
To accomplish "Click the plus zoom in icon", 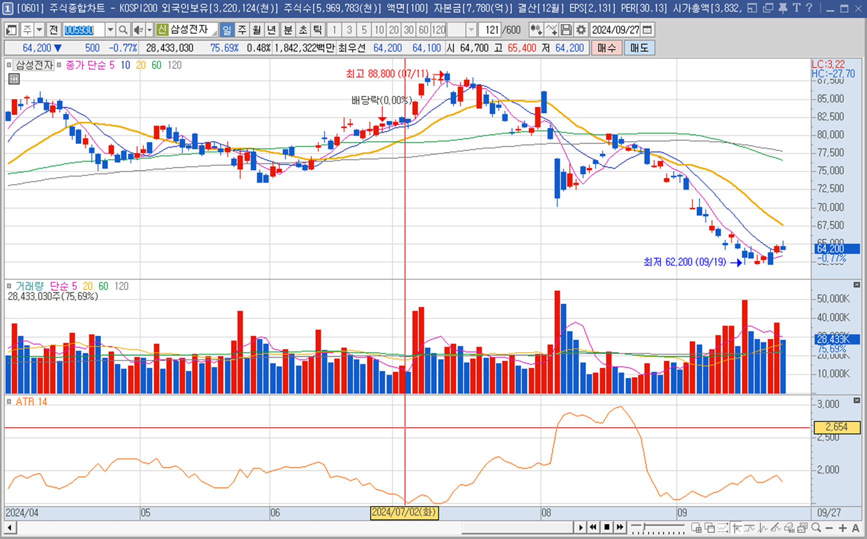I will point(842,528).
